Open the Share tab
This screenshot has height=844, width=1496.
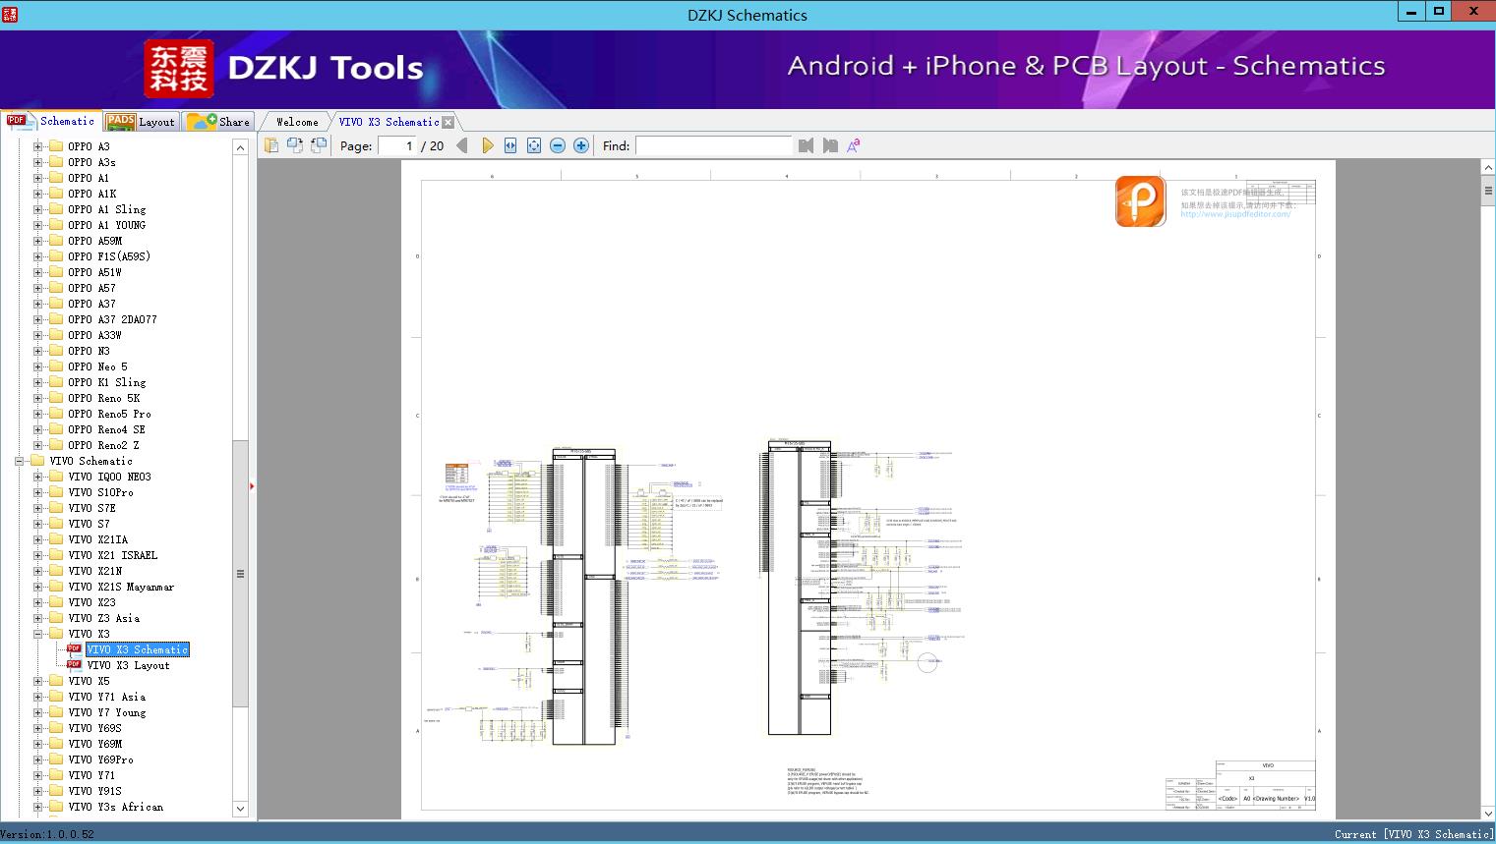tap(219, 122)
